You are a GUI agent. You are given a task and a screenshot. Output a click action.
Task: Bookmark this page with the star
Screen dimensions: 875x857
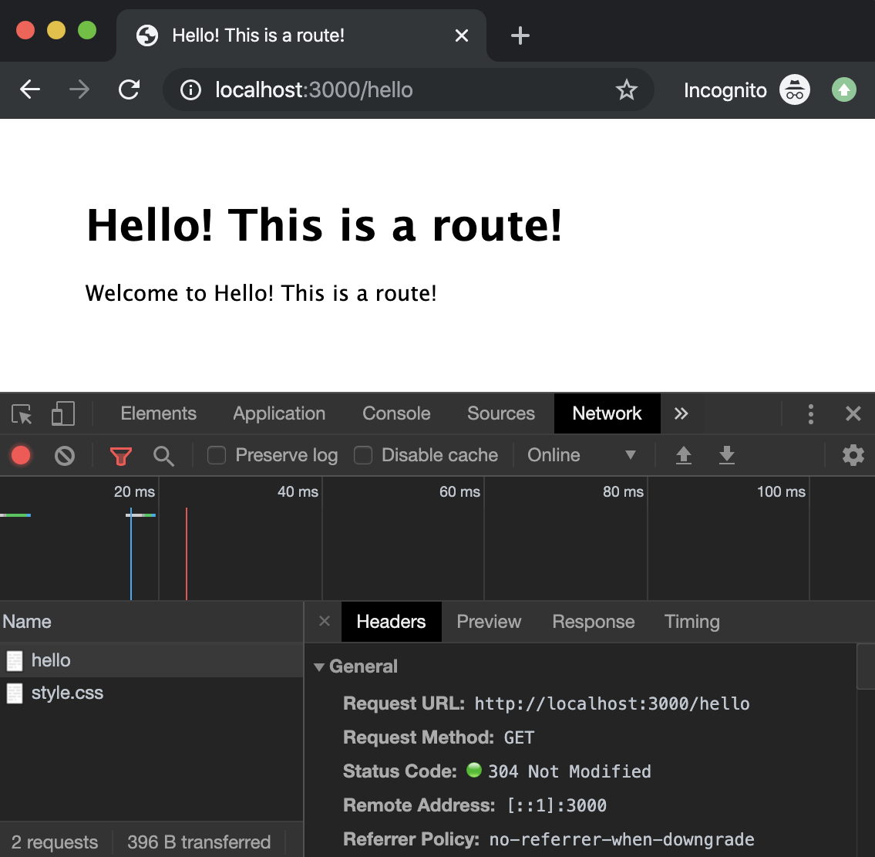(627, 90)
